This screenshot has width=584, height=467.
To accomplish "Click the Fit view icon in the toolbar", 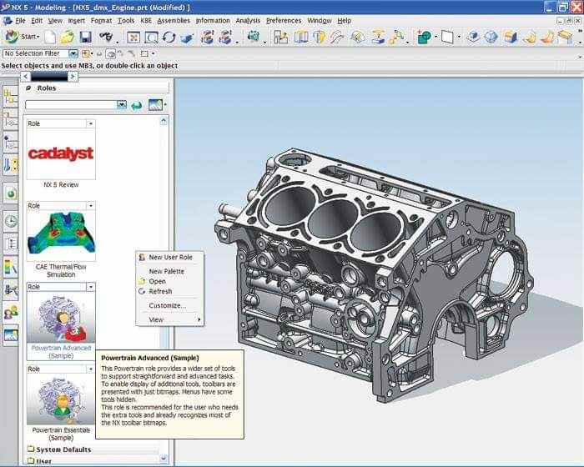I will (x=133, y=37).
